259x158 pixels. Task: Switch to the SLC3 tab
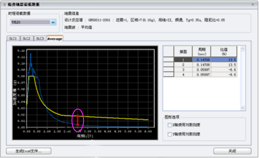click(40, 39)
